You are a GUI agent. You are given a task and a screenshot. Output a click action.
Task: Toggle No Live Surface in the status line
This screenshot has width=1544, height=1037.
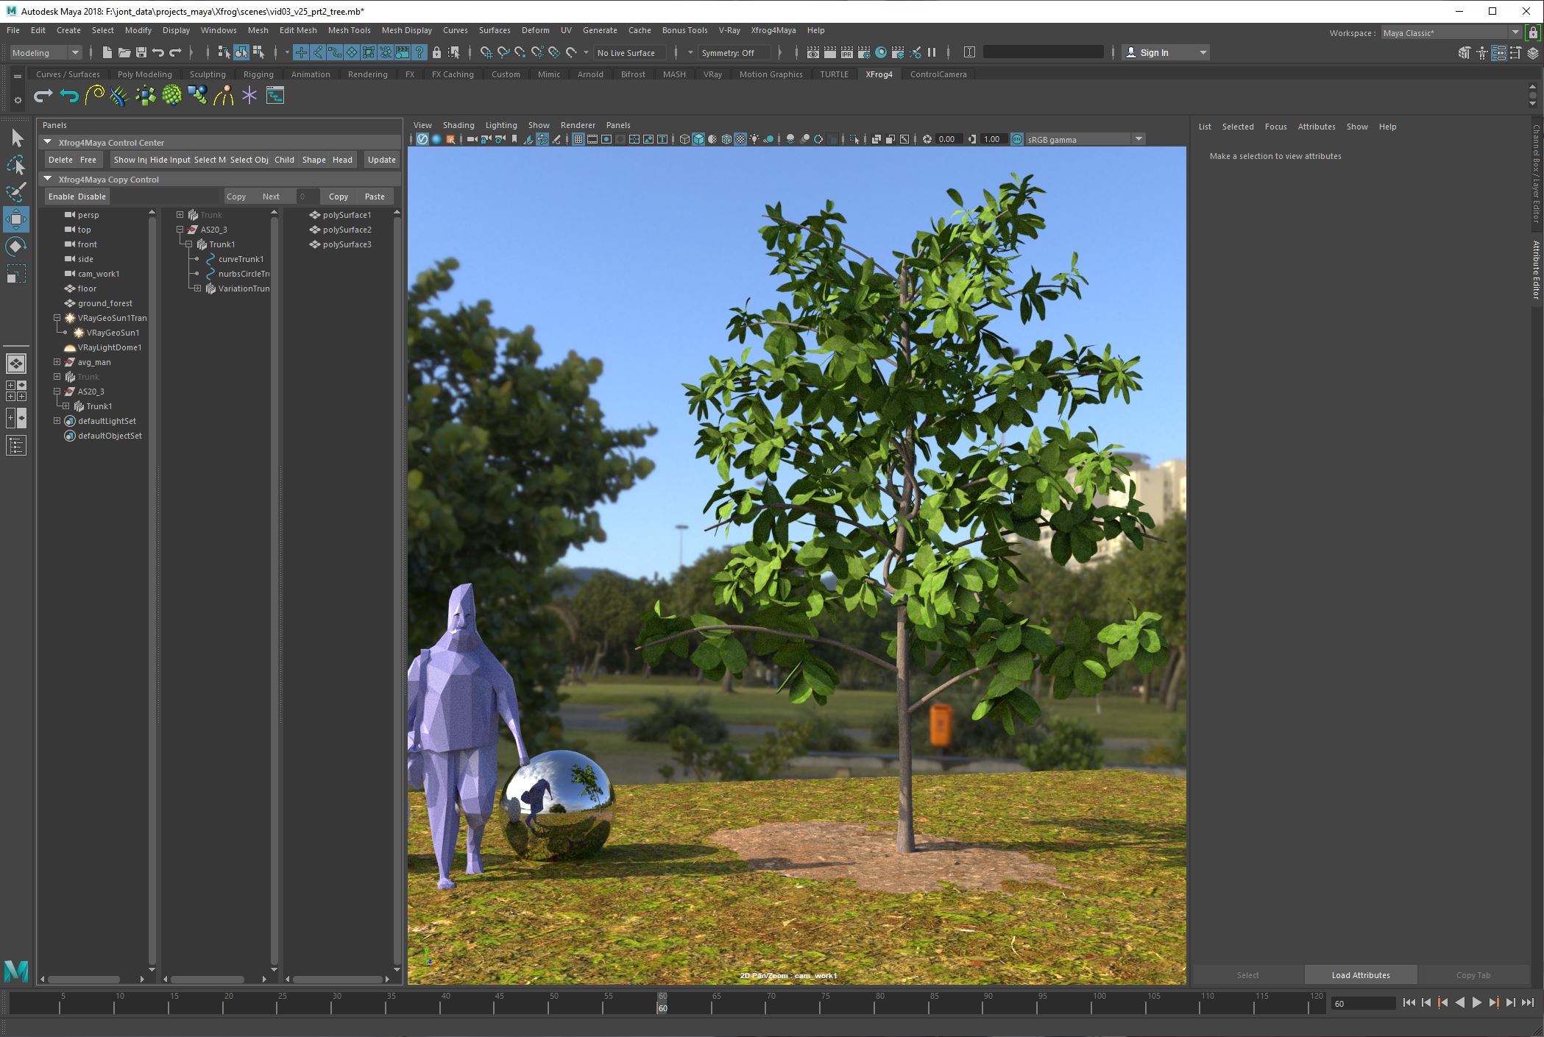click(x=629, y=52)
